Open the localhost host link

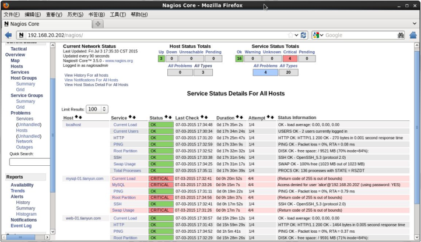(73, 124)
